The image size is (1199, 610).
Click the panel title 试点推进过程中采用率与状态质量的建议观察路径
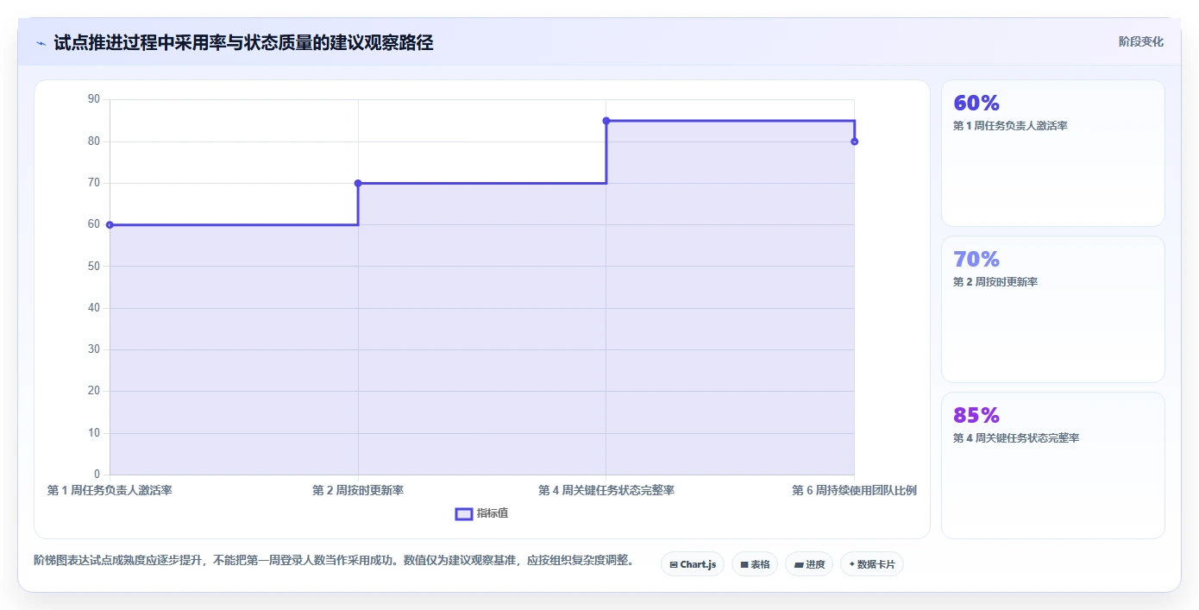[x=243, y=43]
